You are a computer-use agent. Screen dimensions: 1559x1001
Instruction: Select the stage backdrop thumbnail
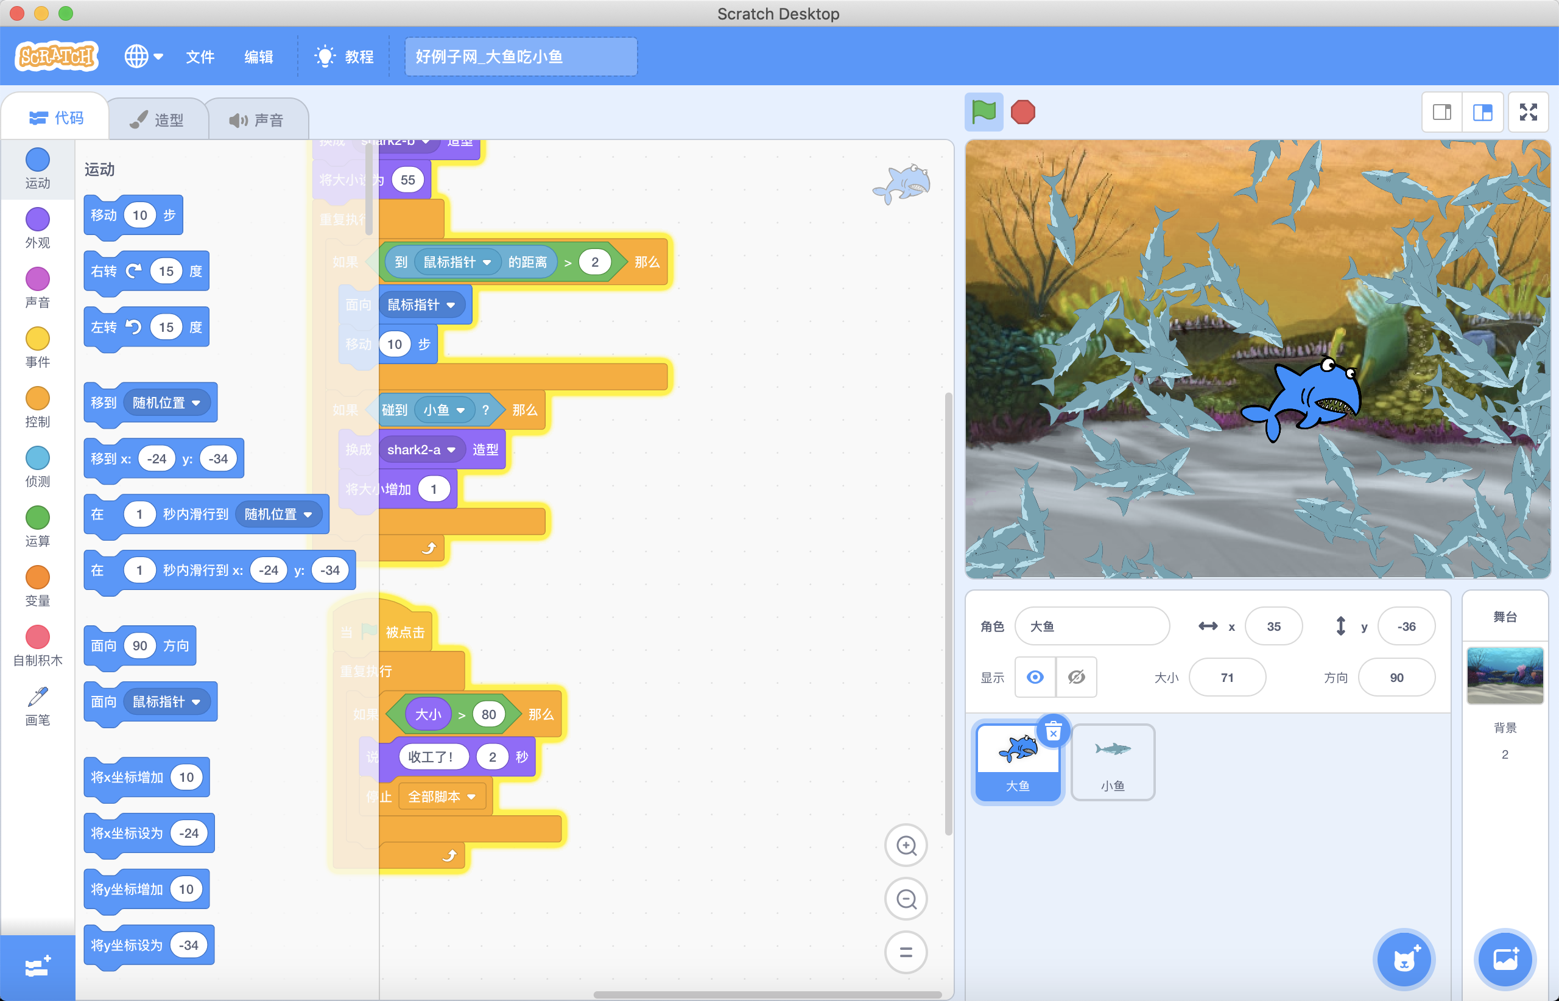pyautogui.click(x=1505, y=675)
